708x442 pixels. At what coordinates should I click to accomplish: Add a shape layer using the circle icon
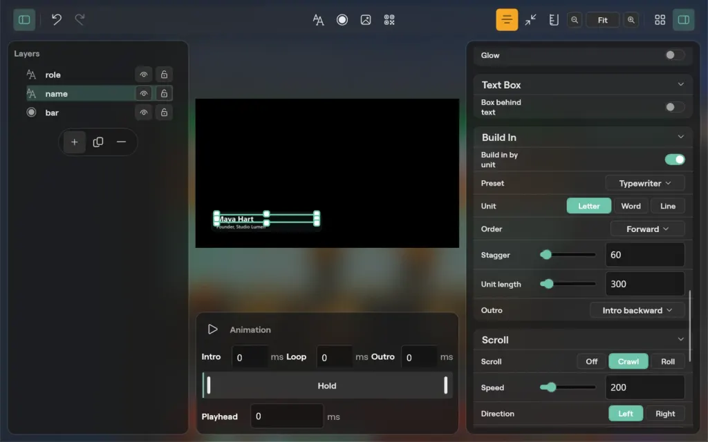(x=342, y=20)
